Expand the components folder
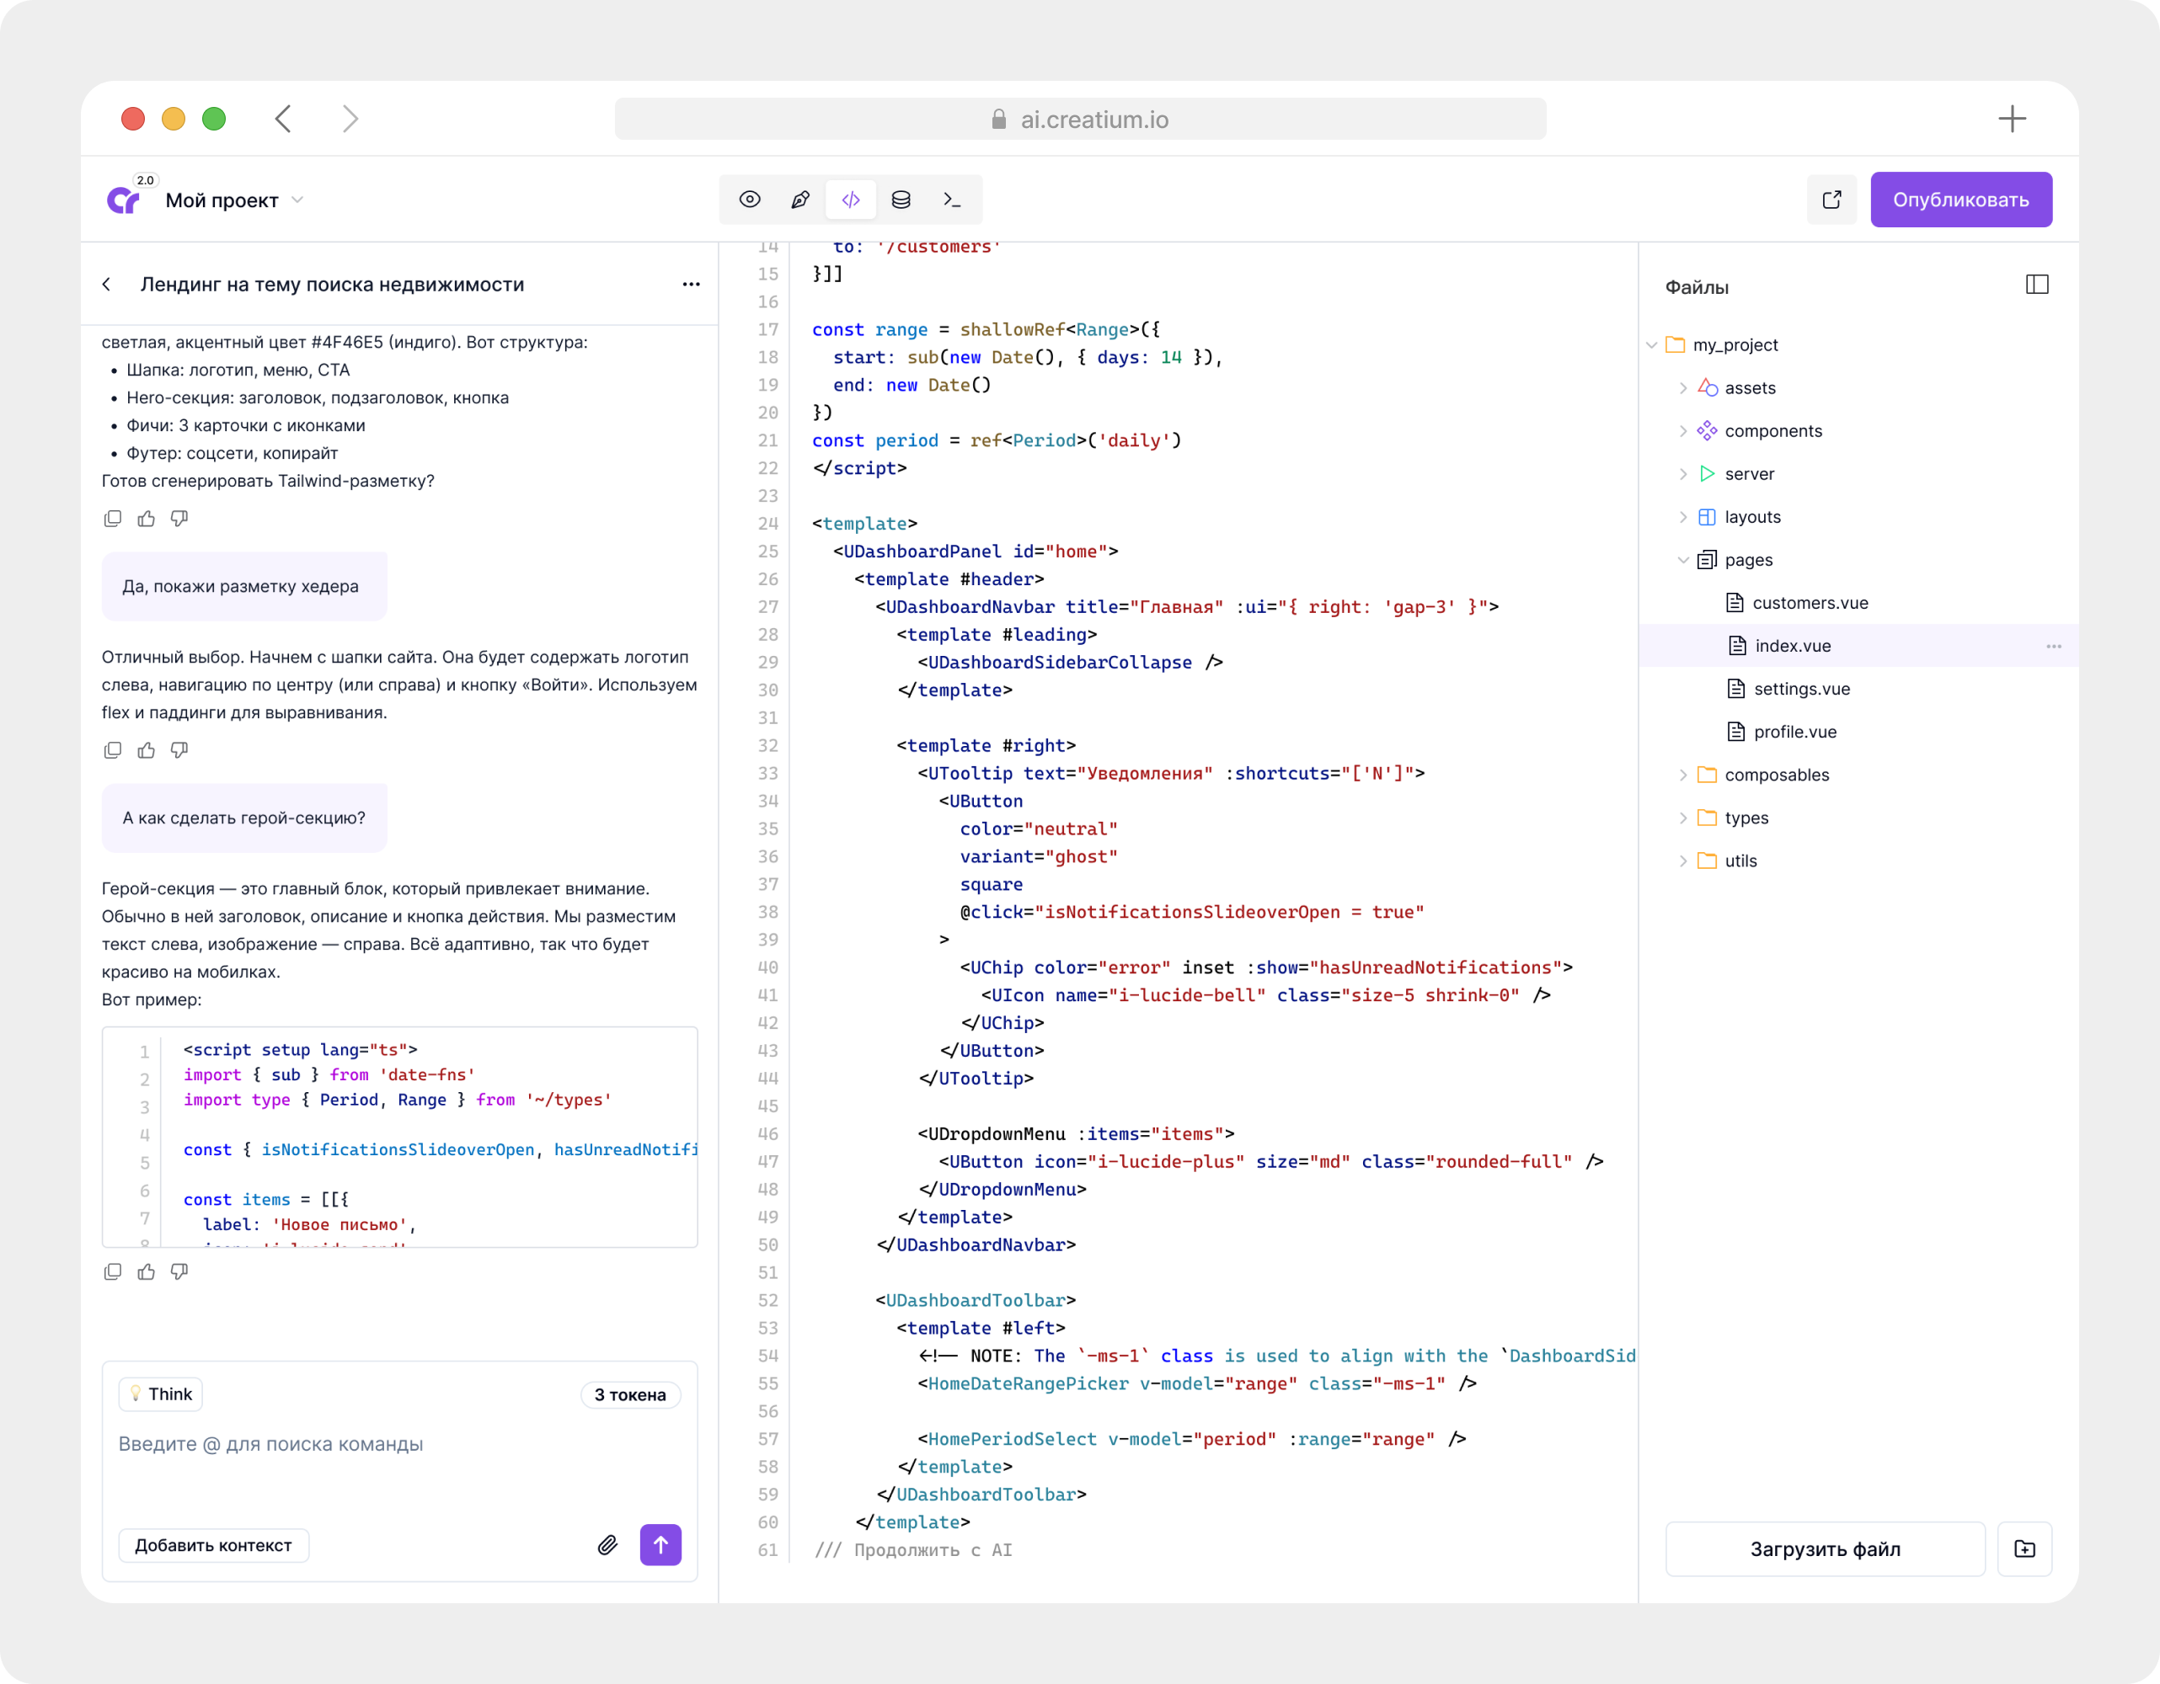This screenshot has width=2160, height=1684. coord(1683,431)
